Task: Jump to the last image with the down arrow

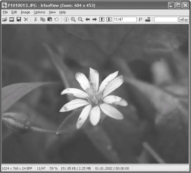Action: pyautogui.click(x=109, y=19)
